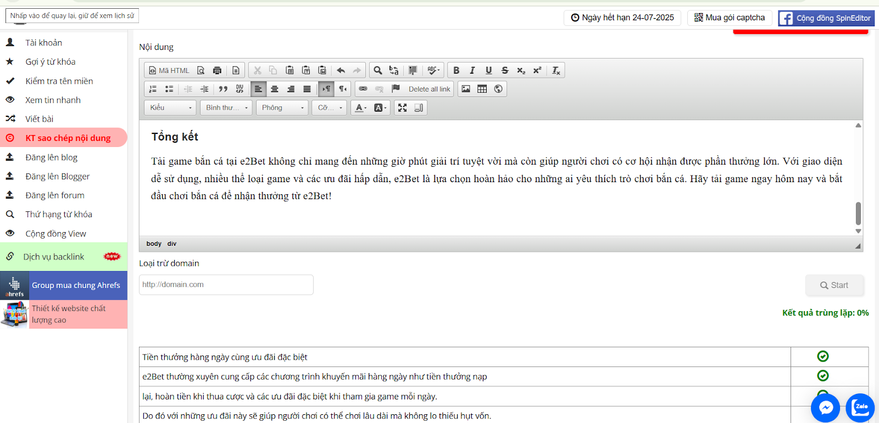Open the background color picker
This screenshot has height=423, width=879.
[380, 108]
